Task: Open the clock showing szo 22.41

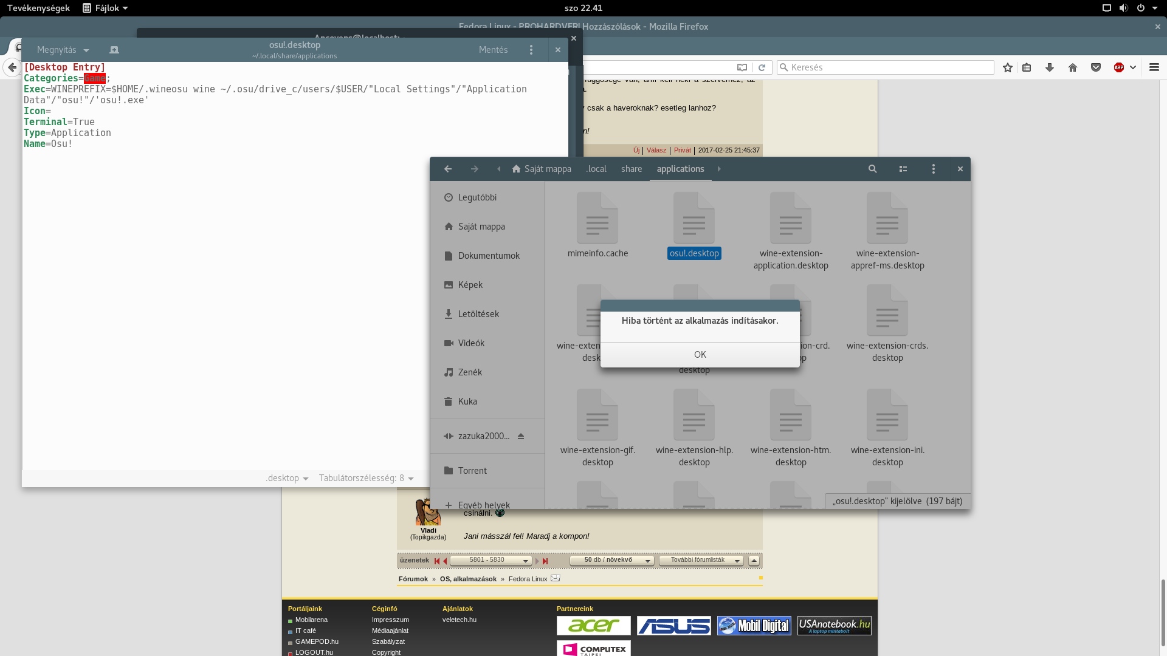Action: coord(583,8)
